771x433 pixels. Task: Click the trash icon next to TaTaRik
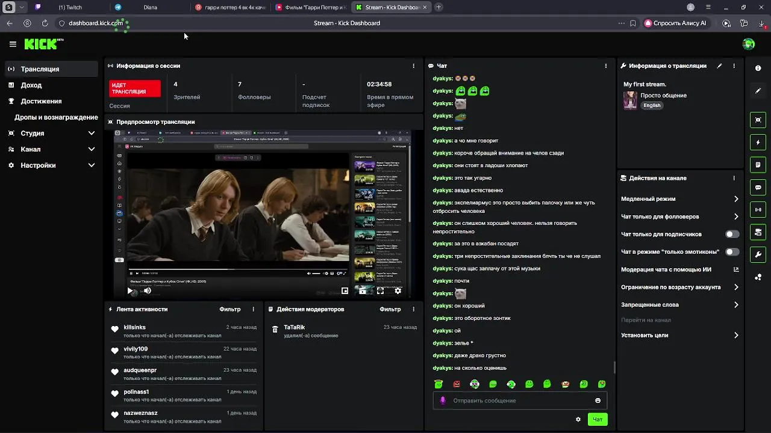[275, 330]
